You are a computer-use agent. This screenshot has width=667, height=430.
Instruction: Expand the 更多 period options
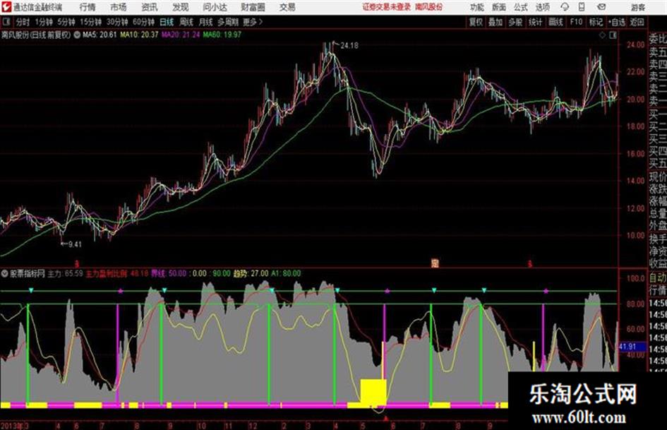[x=253, y=22]
